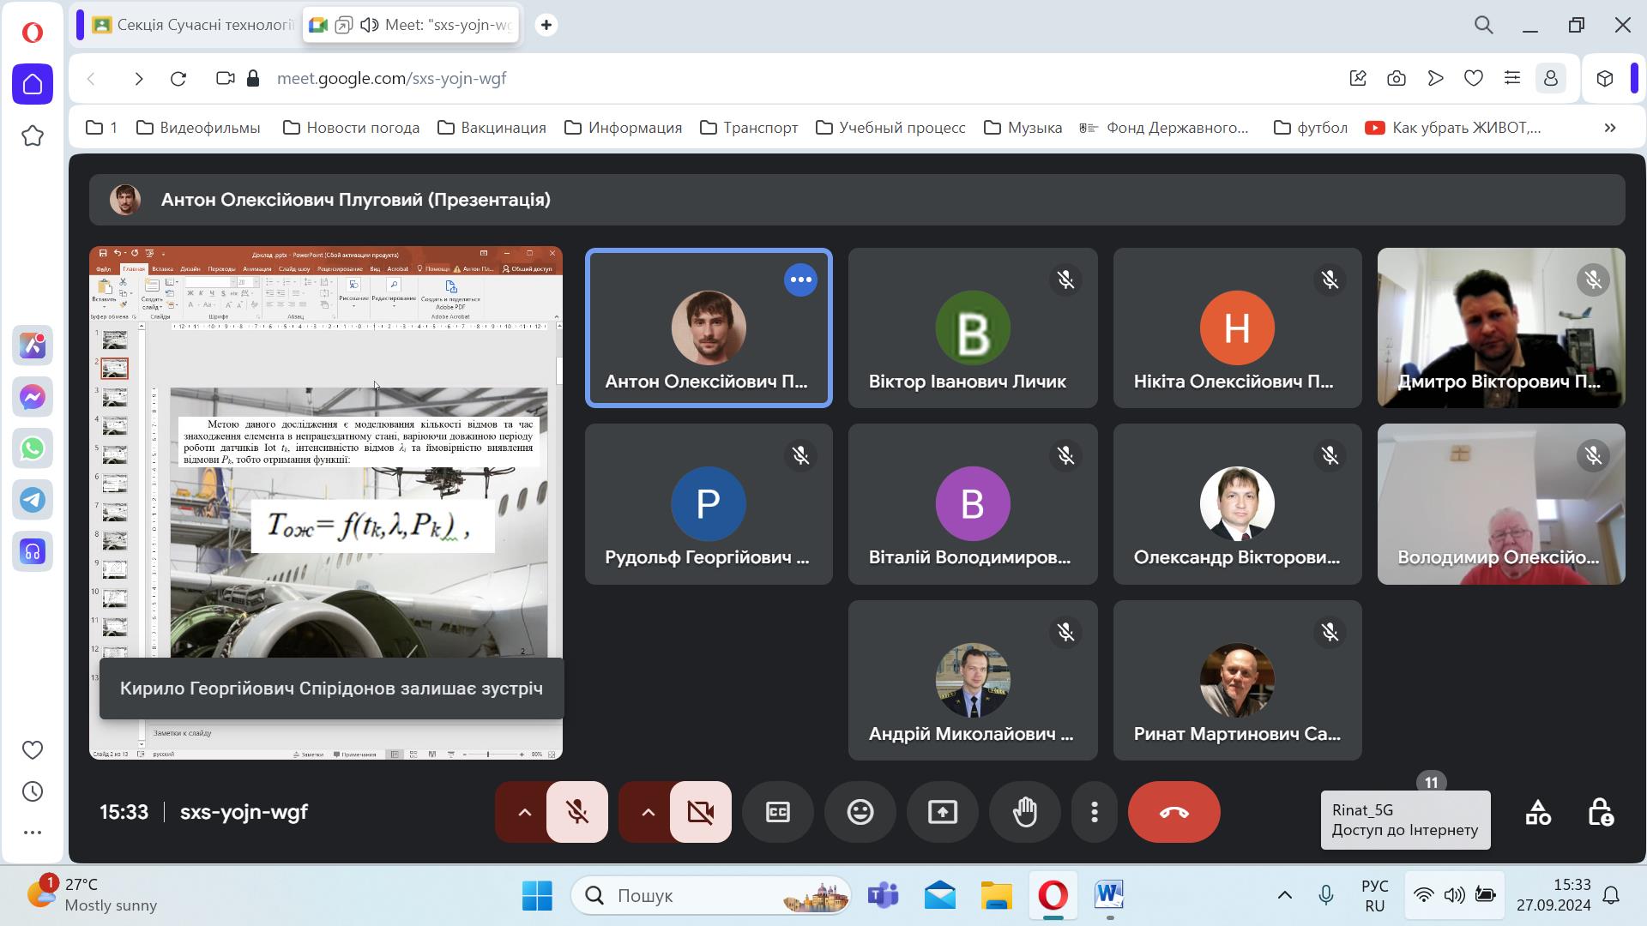Raise hand in the meeting

[x=1025, y=812]
